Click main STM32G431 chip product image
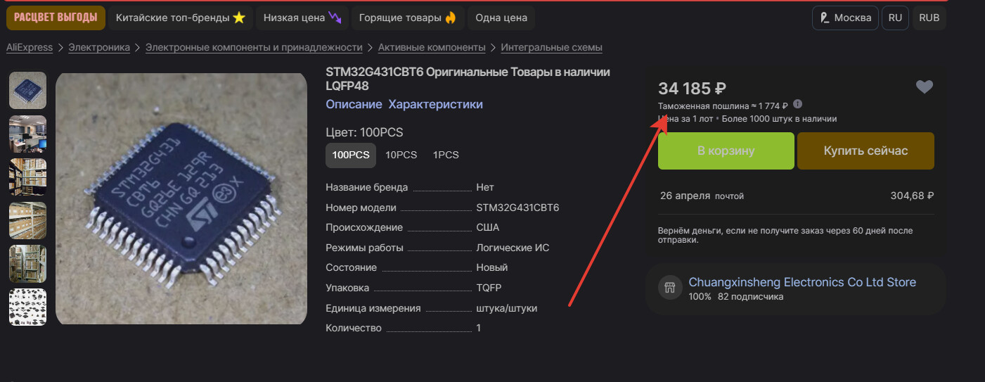This screenshot has width=985, height=382. pyautogui.click(x=181, y=198)
